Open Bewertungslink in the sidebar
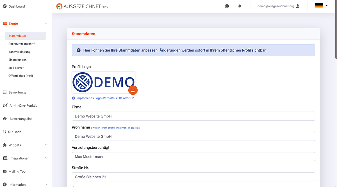The width and height of the screenshot is (337, 187). coord(21,119)
